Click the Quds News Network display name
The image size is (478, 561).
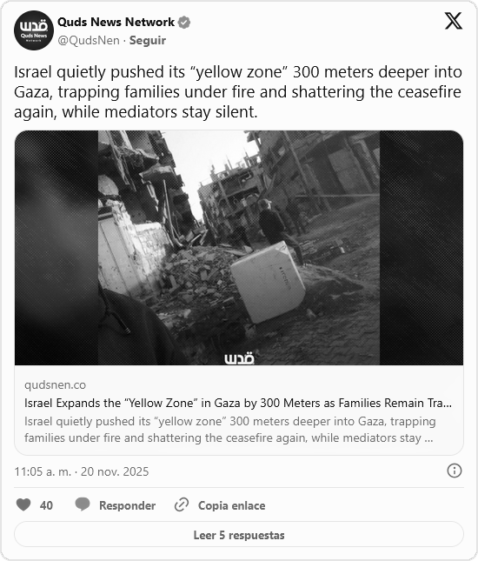(x=116, y=23)
